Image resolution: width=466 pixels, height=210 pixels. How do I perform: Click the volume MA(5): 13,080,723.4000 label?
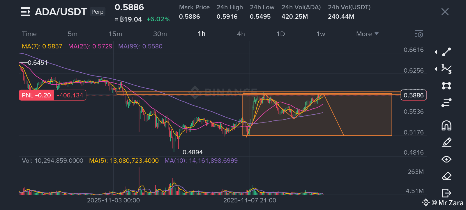tap(124, 161)
